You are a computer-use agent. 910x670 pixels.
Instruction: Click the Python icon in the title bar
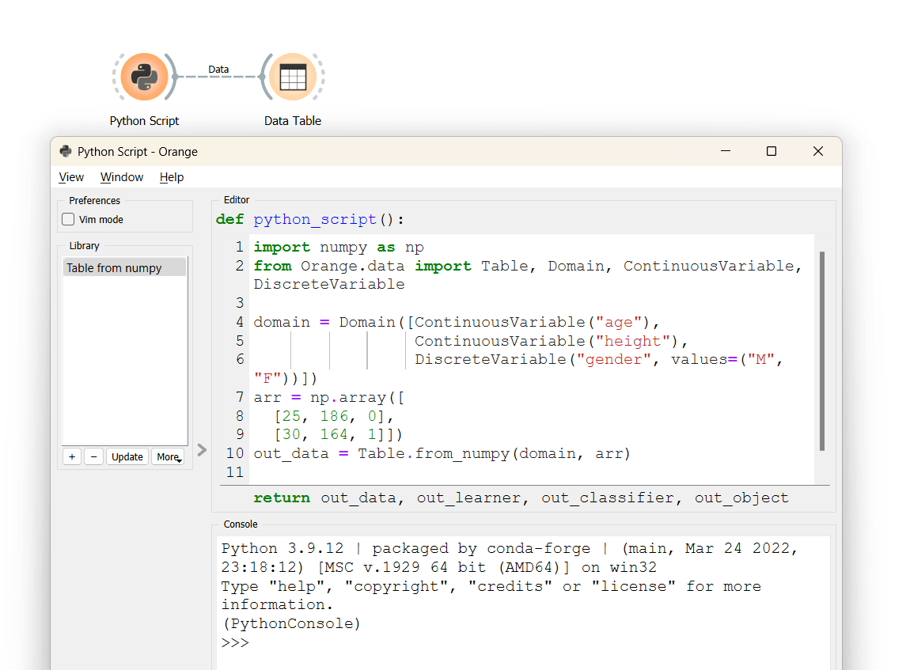point(66,151)
